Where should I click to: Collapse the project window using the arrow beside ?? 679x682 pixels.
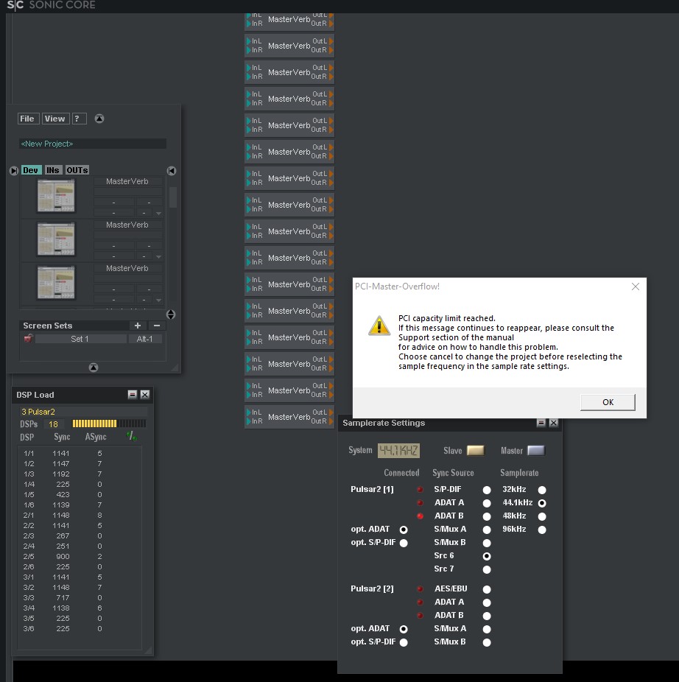click(99, 119)
